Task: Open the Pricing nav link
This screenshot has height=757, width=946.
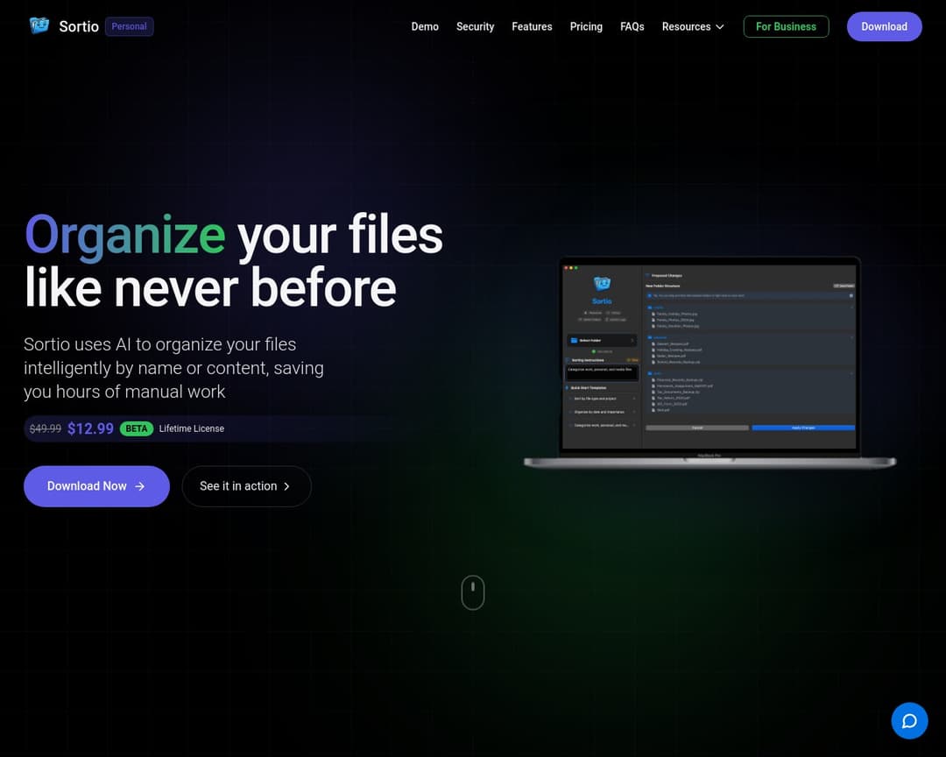Action: (586, 26)
